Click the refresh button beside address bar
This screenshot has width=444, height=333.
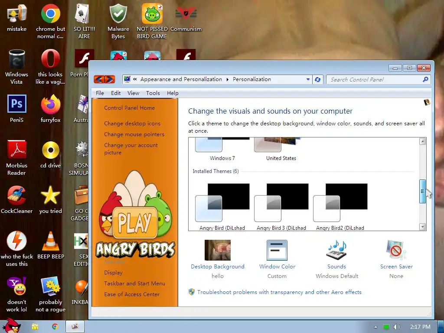(x=318, y=80)
